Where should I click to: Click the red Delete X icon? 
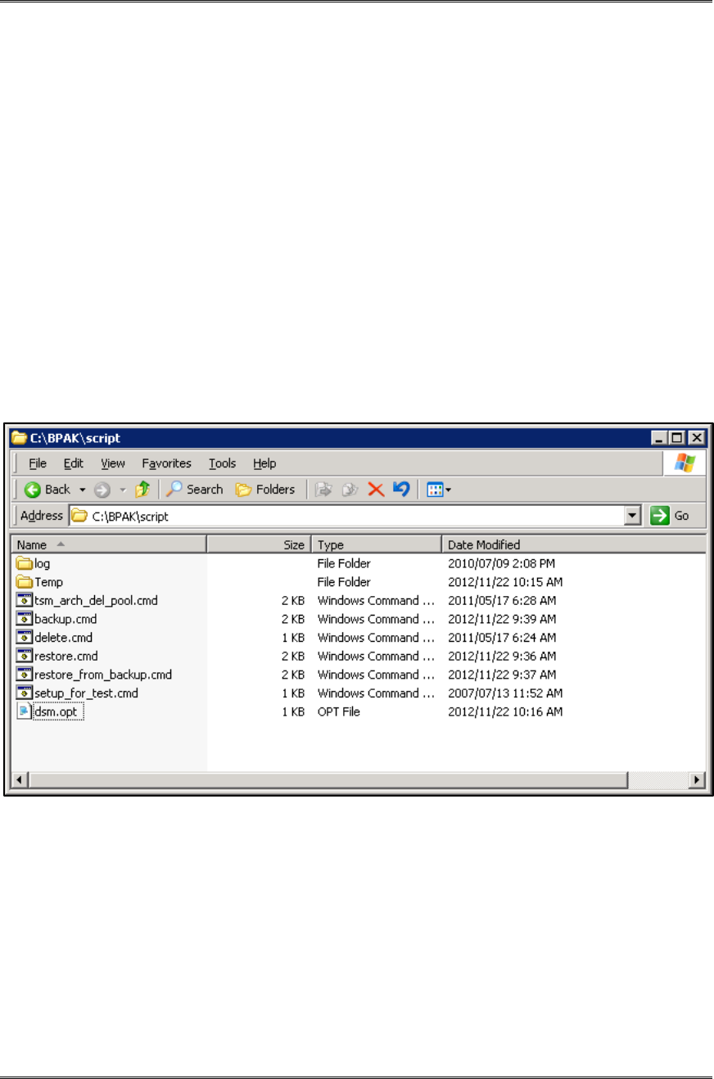(x=375, y=490)
